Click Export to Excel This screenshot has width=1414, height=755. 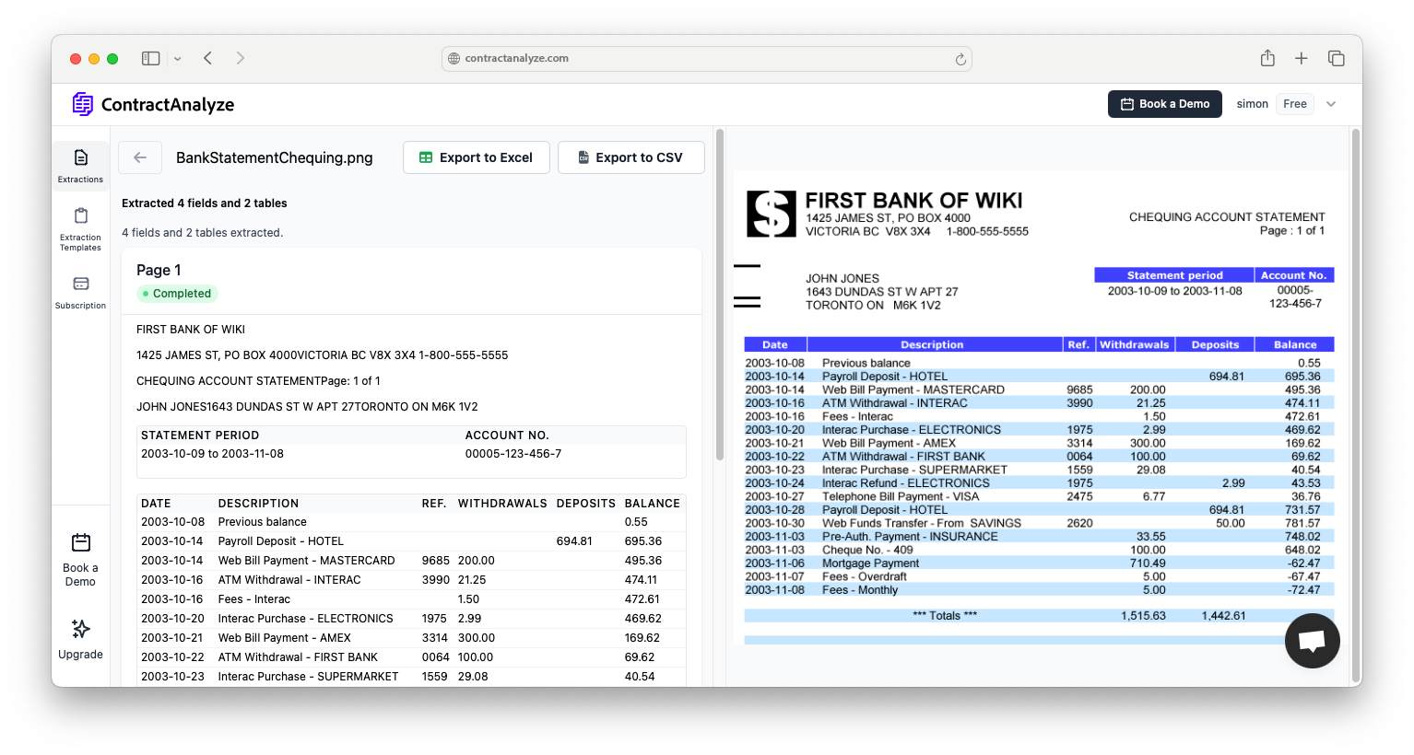pyautogui.click(x=476, y=157)
